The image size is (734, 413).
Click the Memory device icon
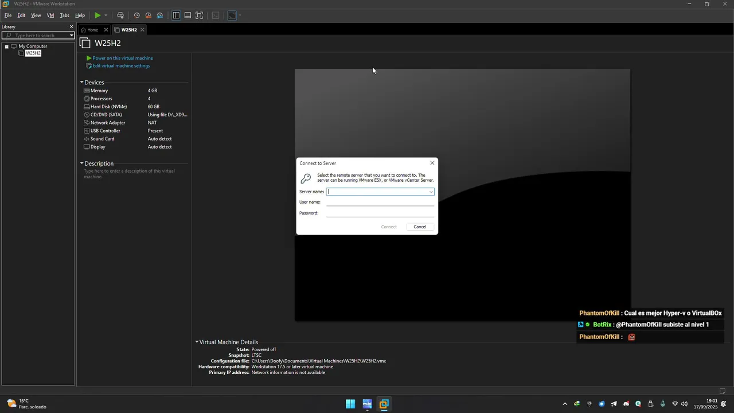click(x=87, y=91)
